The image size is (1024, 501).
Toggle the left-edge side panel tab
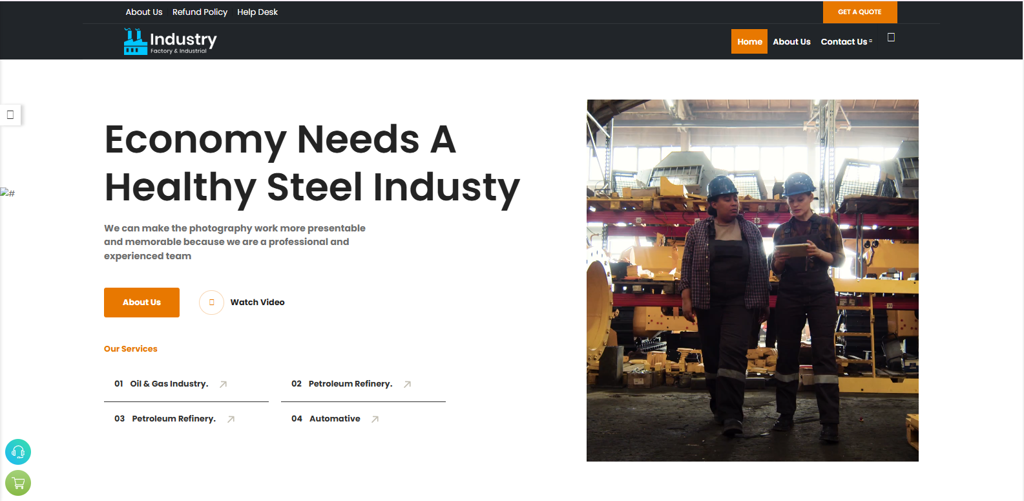click(10, 115)
